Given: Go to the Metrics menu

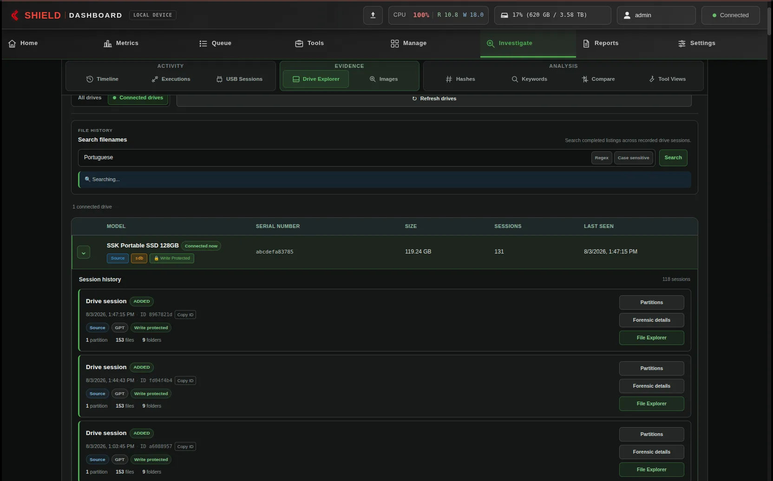Looking at the screenshot, I should pos(121,44).
